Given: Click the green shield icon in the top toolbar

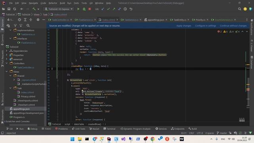Looking at the screenshot, I should pos(250,9).
